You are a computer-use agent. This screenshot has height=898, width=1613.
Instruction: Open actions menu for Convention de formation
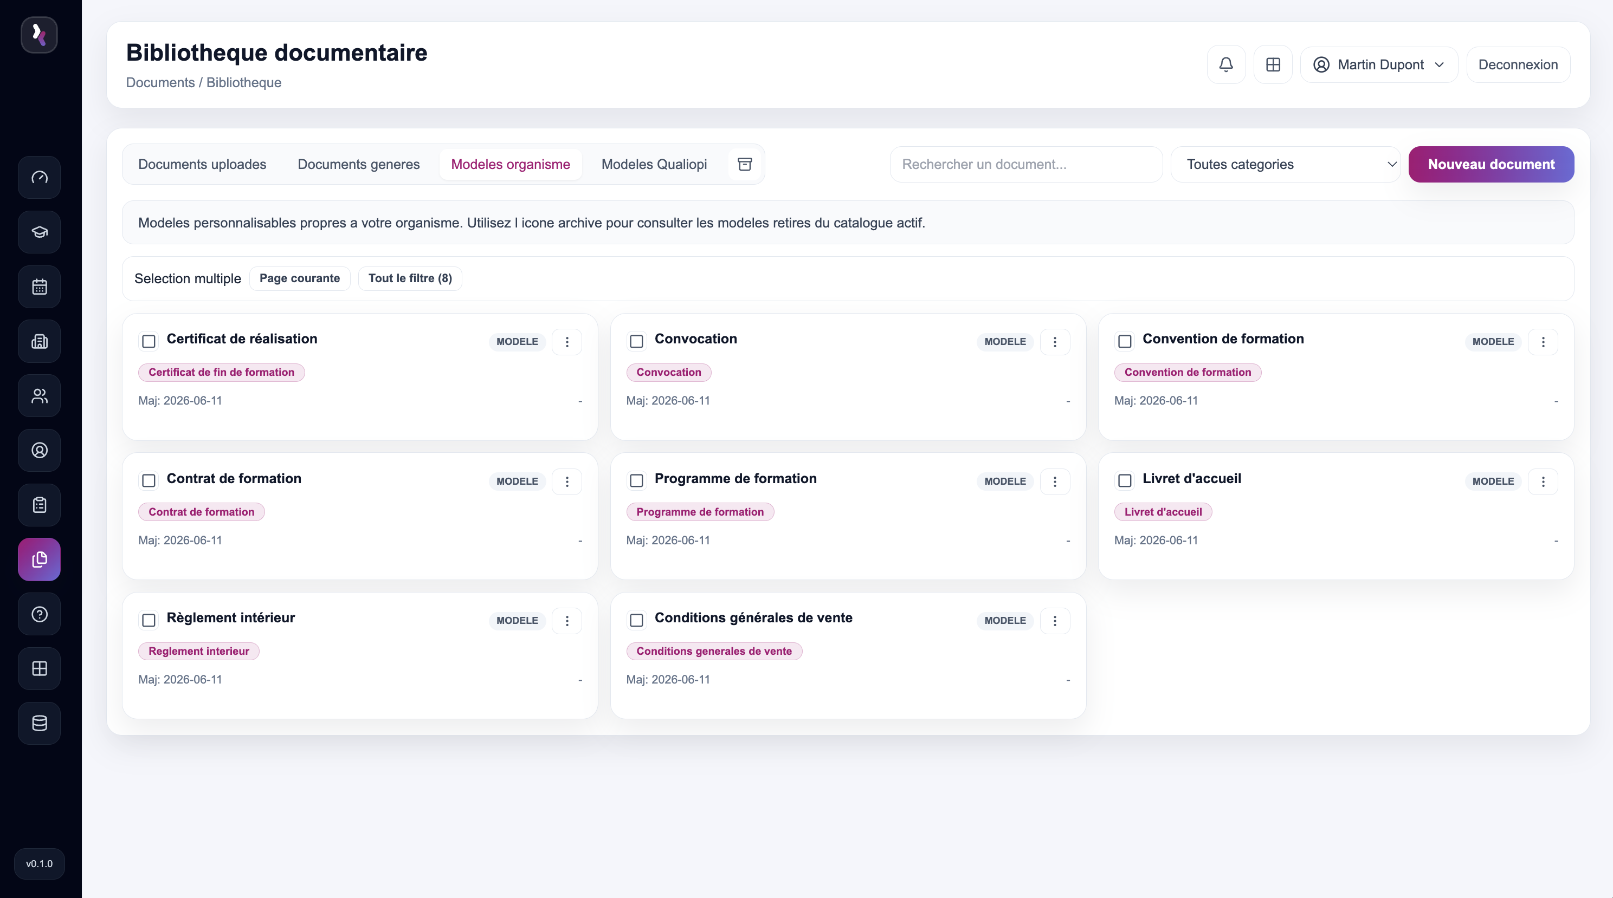click(x=1543, y=342)
